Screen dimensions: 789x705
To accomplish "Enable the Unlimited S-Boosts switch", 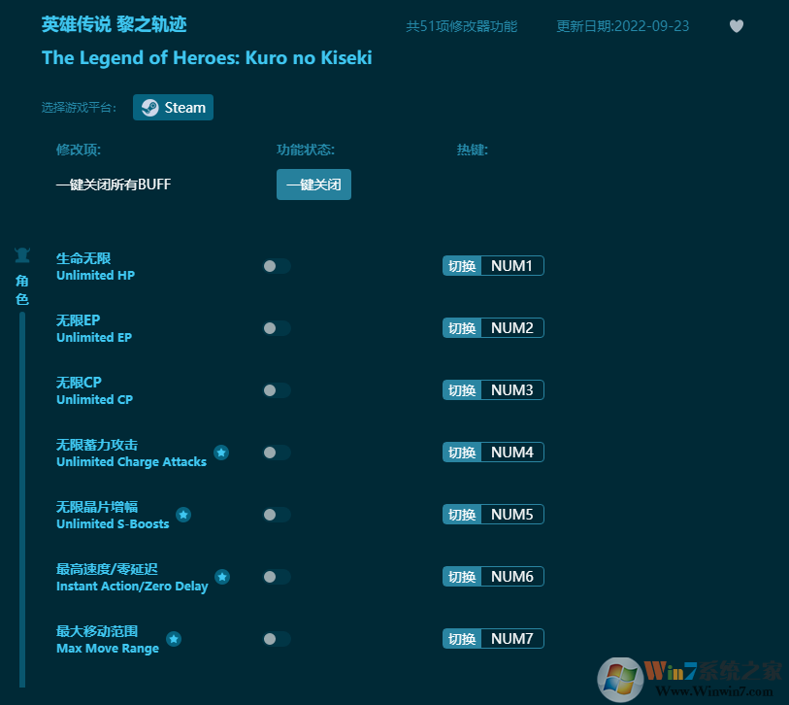I will pos(276,514).
